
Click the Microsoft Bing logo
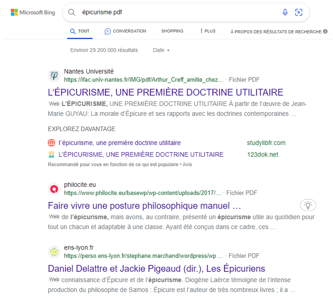point(33,12)
